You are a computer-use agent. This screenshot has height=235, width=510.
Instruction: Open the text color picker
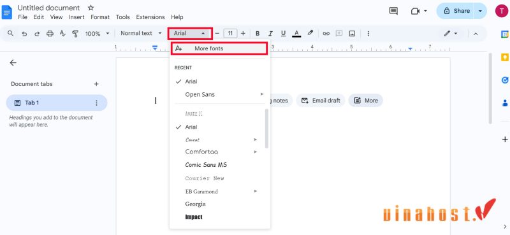(x=296, y=34)
